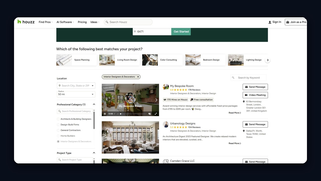321x181 pixels.
Task: Click the Camden Grace LLC logo avatar
Action: coord(166,161)
